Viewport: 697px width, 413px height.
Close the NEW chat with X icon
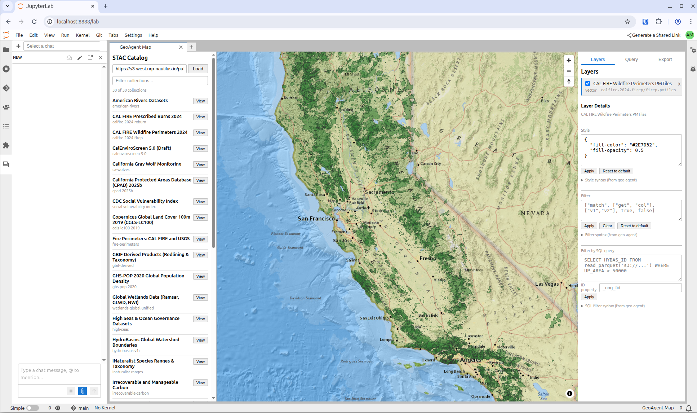101,58
